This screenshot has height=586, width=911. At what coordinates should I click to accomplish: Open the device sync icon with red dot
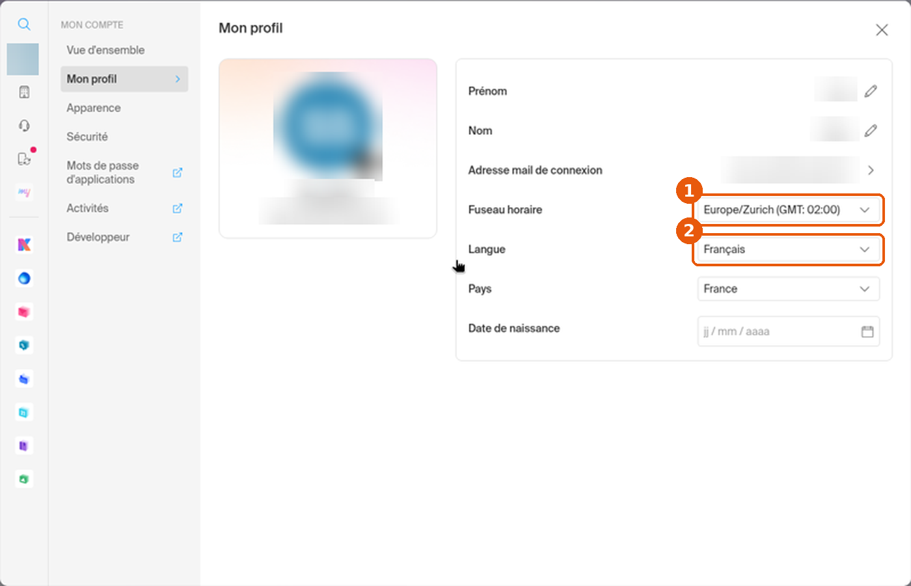click(24, 158)
